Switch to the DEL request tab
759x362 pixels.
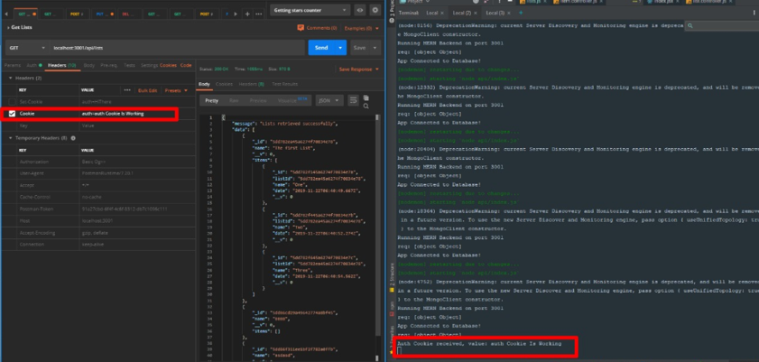click(x=130, y=14)
